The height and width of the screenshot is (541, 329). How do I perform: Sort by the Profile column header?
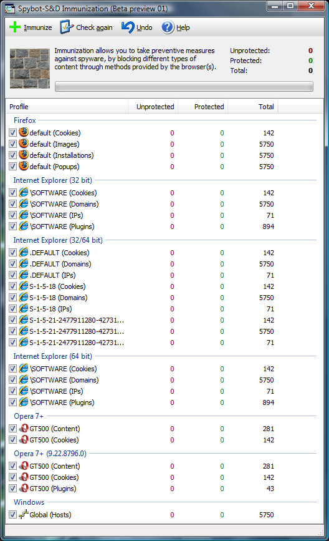click(x=67, y=107)
